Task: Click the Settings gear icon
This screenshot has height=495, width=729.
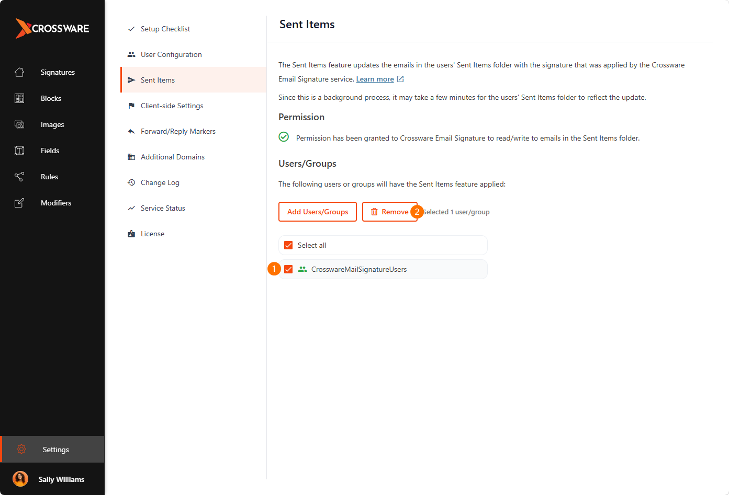Action: 21,449
